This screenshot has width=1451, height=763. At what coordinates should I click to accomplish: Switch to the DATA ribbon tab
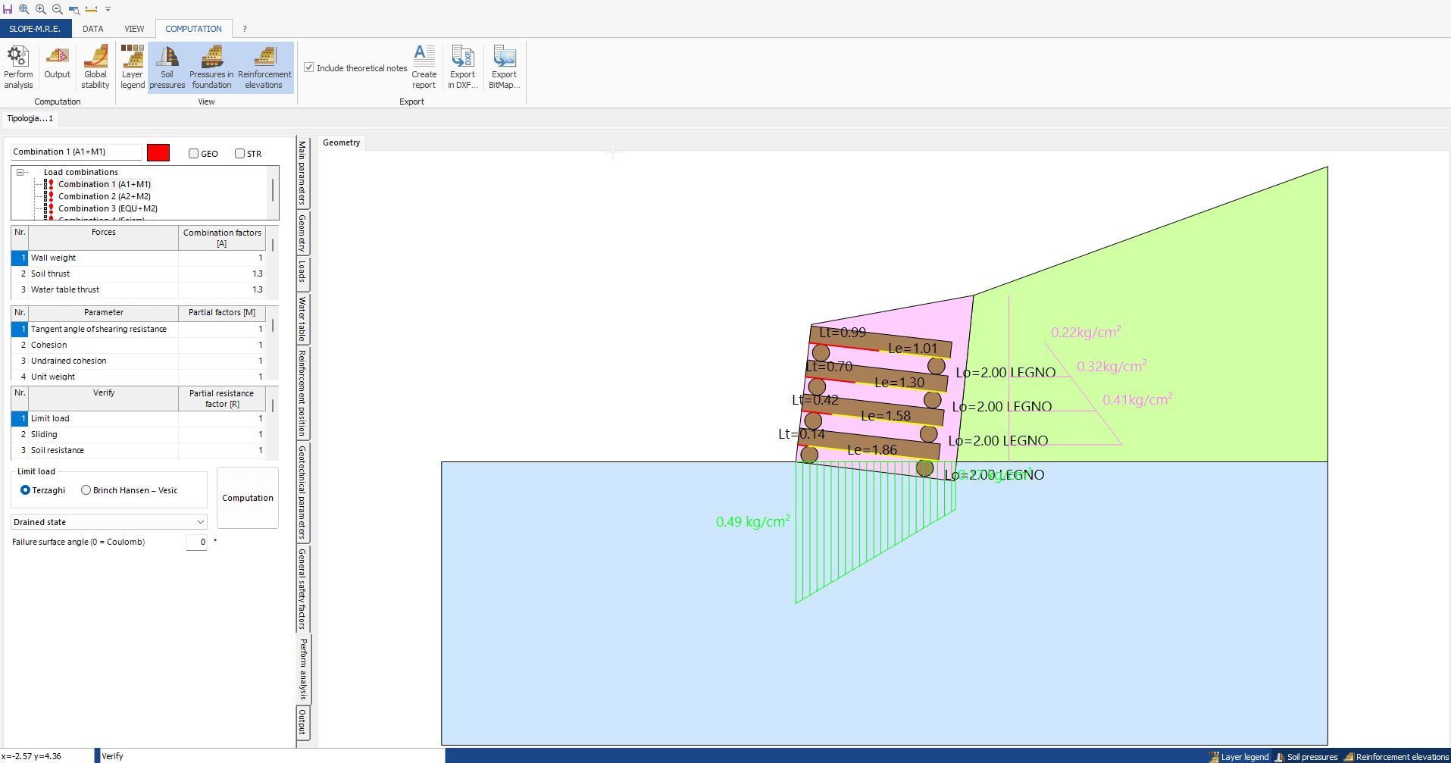click(93, 29)
